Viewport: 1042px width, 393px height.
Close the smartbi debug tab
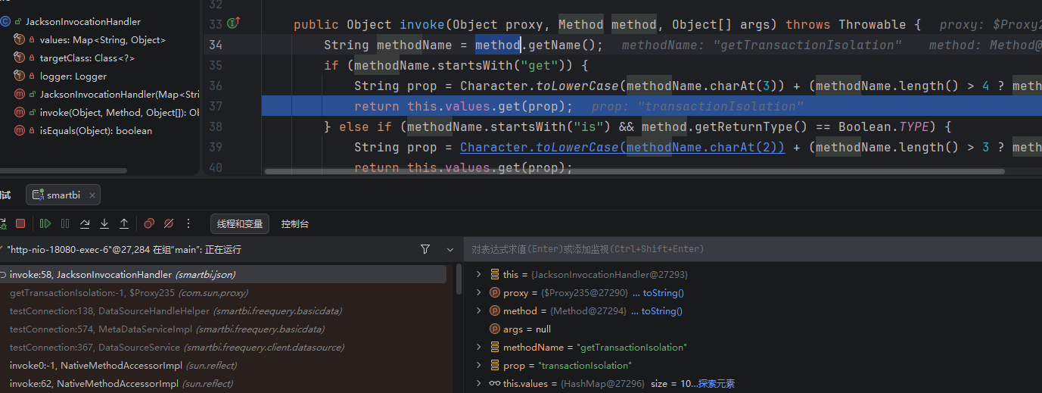91,195
